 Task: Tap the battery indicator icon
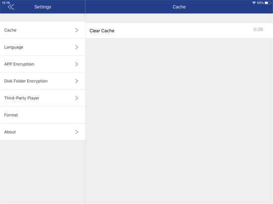pyautogui.click(x=268, y=3)
